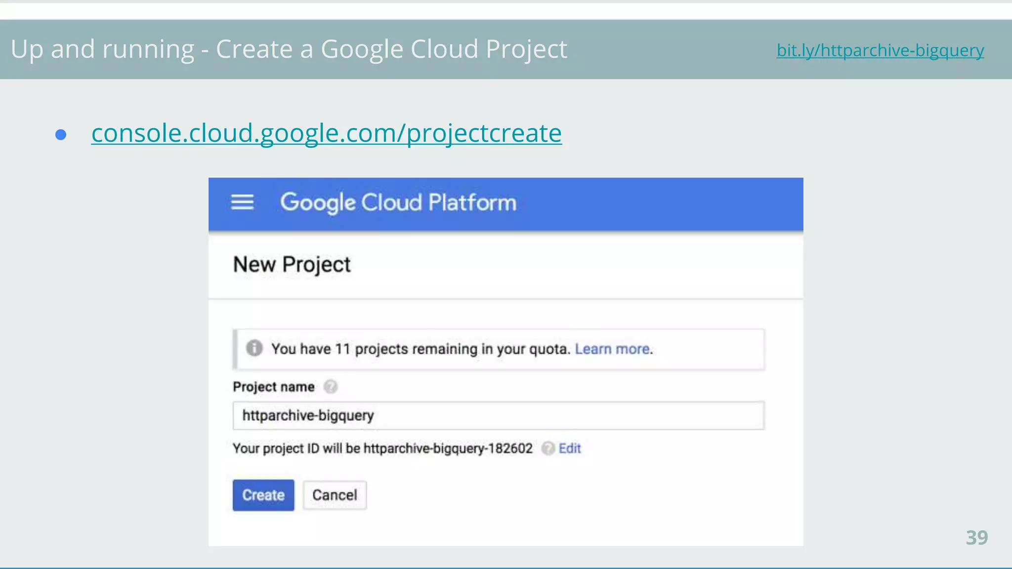1012x569 pixels.
Task: Click the info icon in quota notice
Action: point(254,348)
